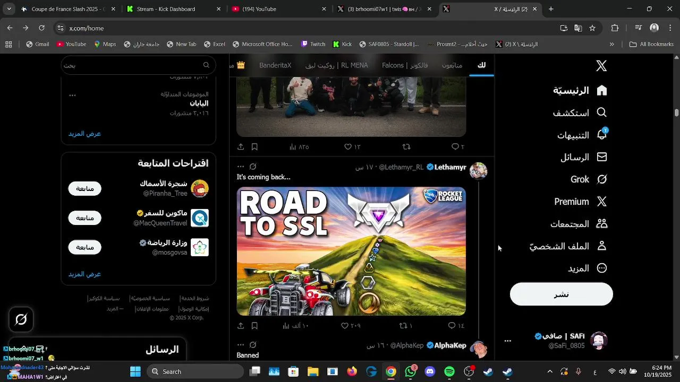This screenshot has width=680, height=382.
Task: Open WhatsApp from the taskbar
Action: (x=411, y=371)
